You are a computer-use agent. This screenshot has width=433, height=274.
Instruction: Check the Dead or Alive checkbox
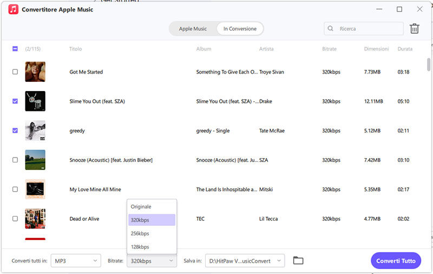click(15, 218)
